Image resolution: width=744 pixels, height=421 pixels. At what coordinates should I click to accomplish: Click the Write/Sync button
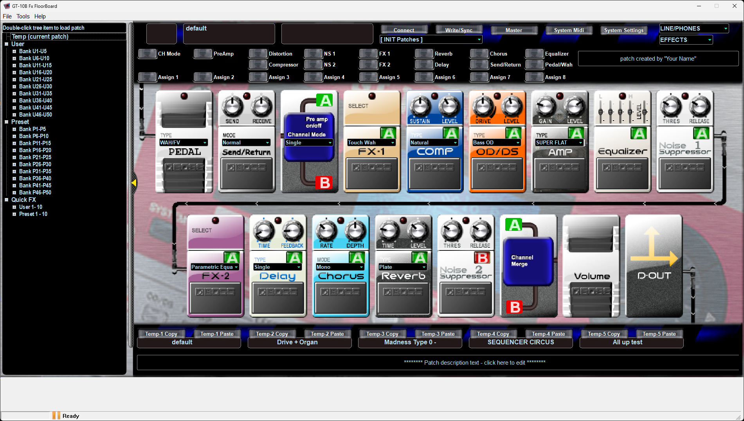pyautogui.click(x=459, y=30)
